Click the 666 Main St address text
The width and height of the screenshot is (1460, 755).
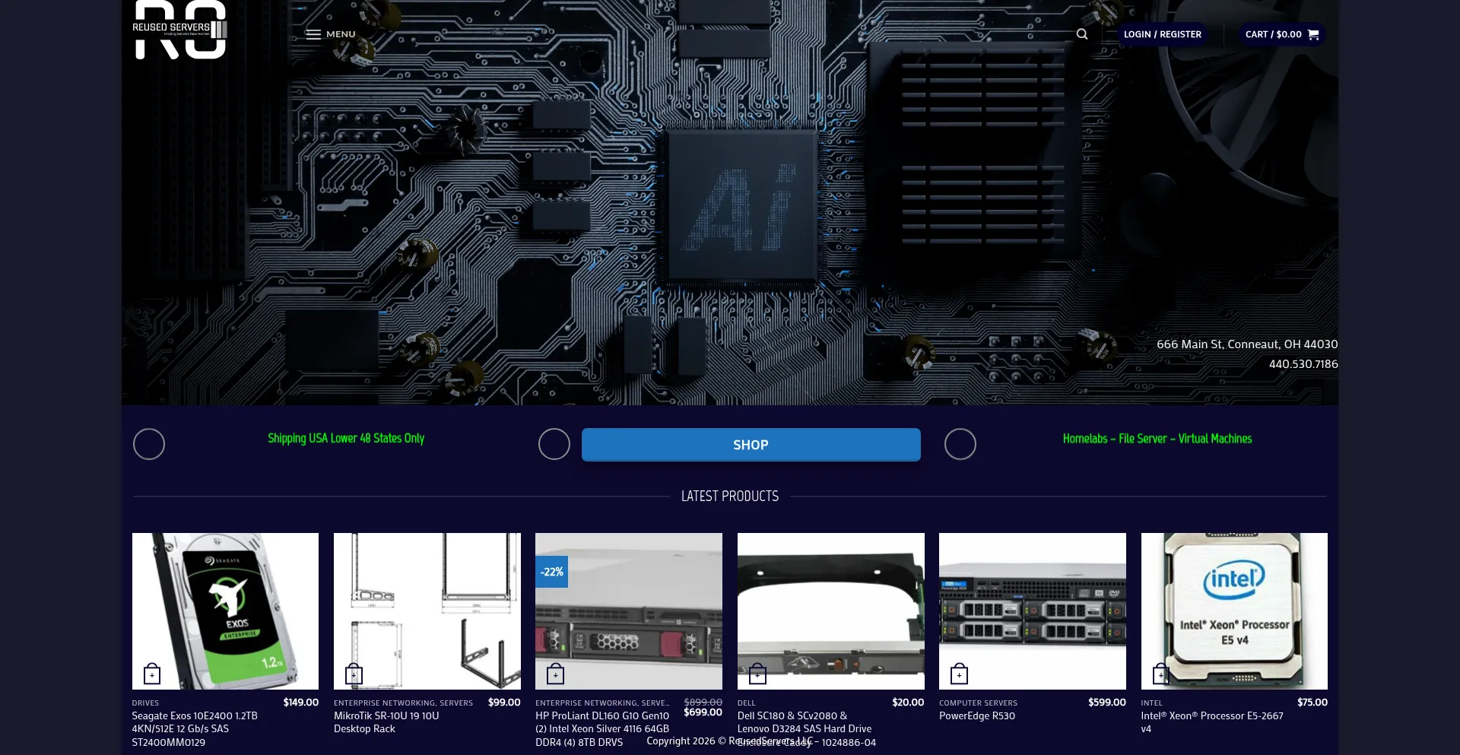coord(1247,344)
